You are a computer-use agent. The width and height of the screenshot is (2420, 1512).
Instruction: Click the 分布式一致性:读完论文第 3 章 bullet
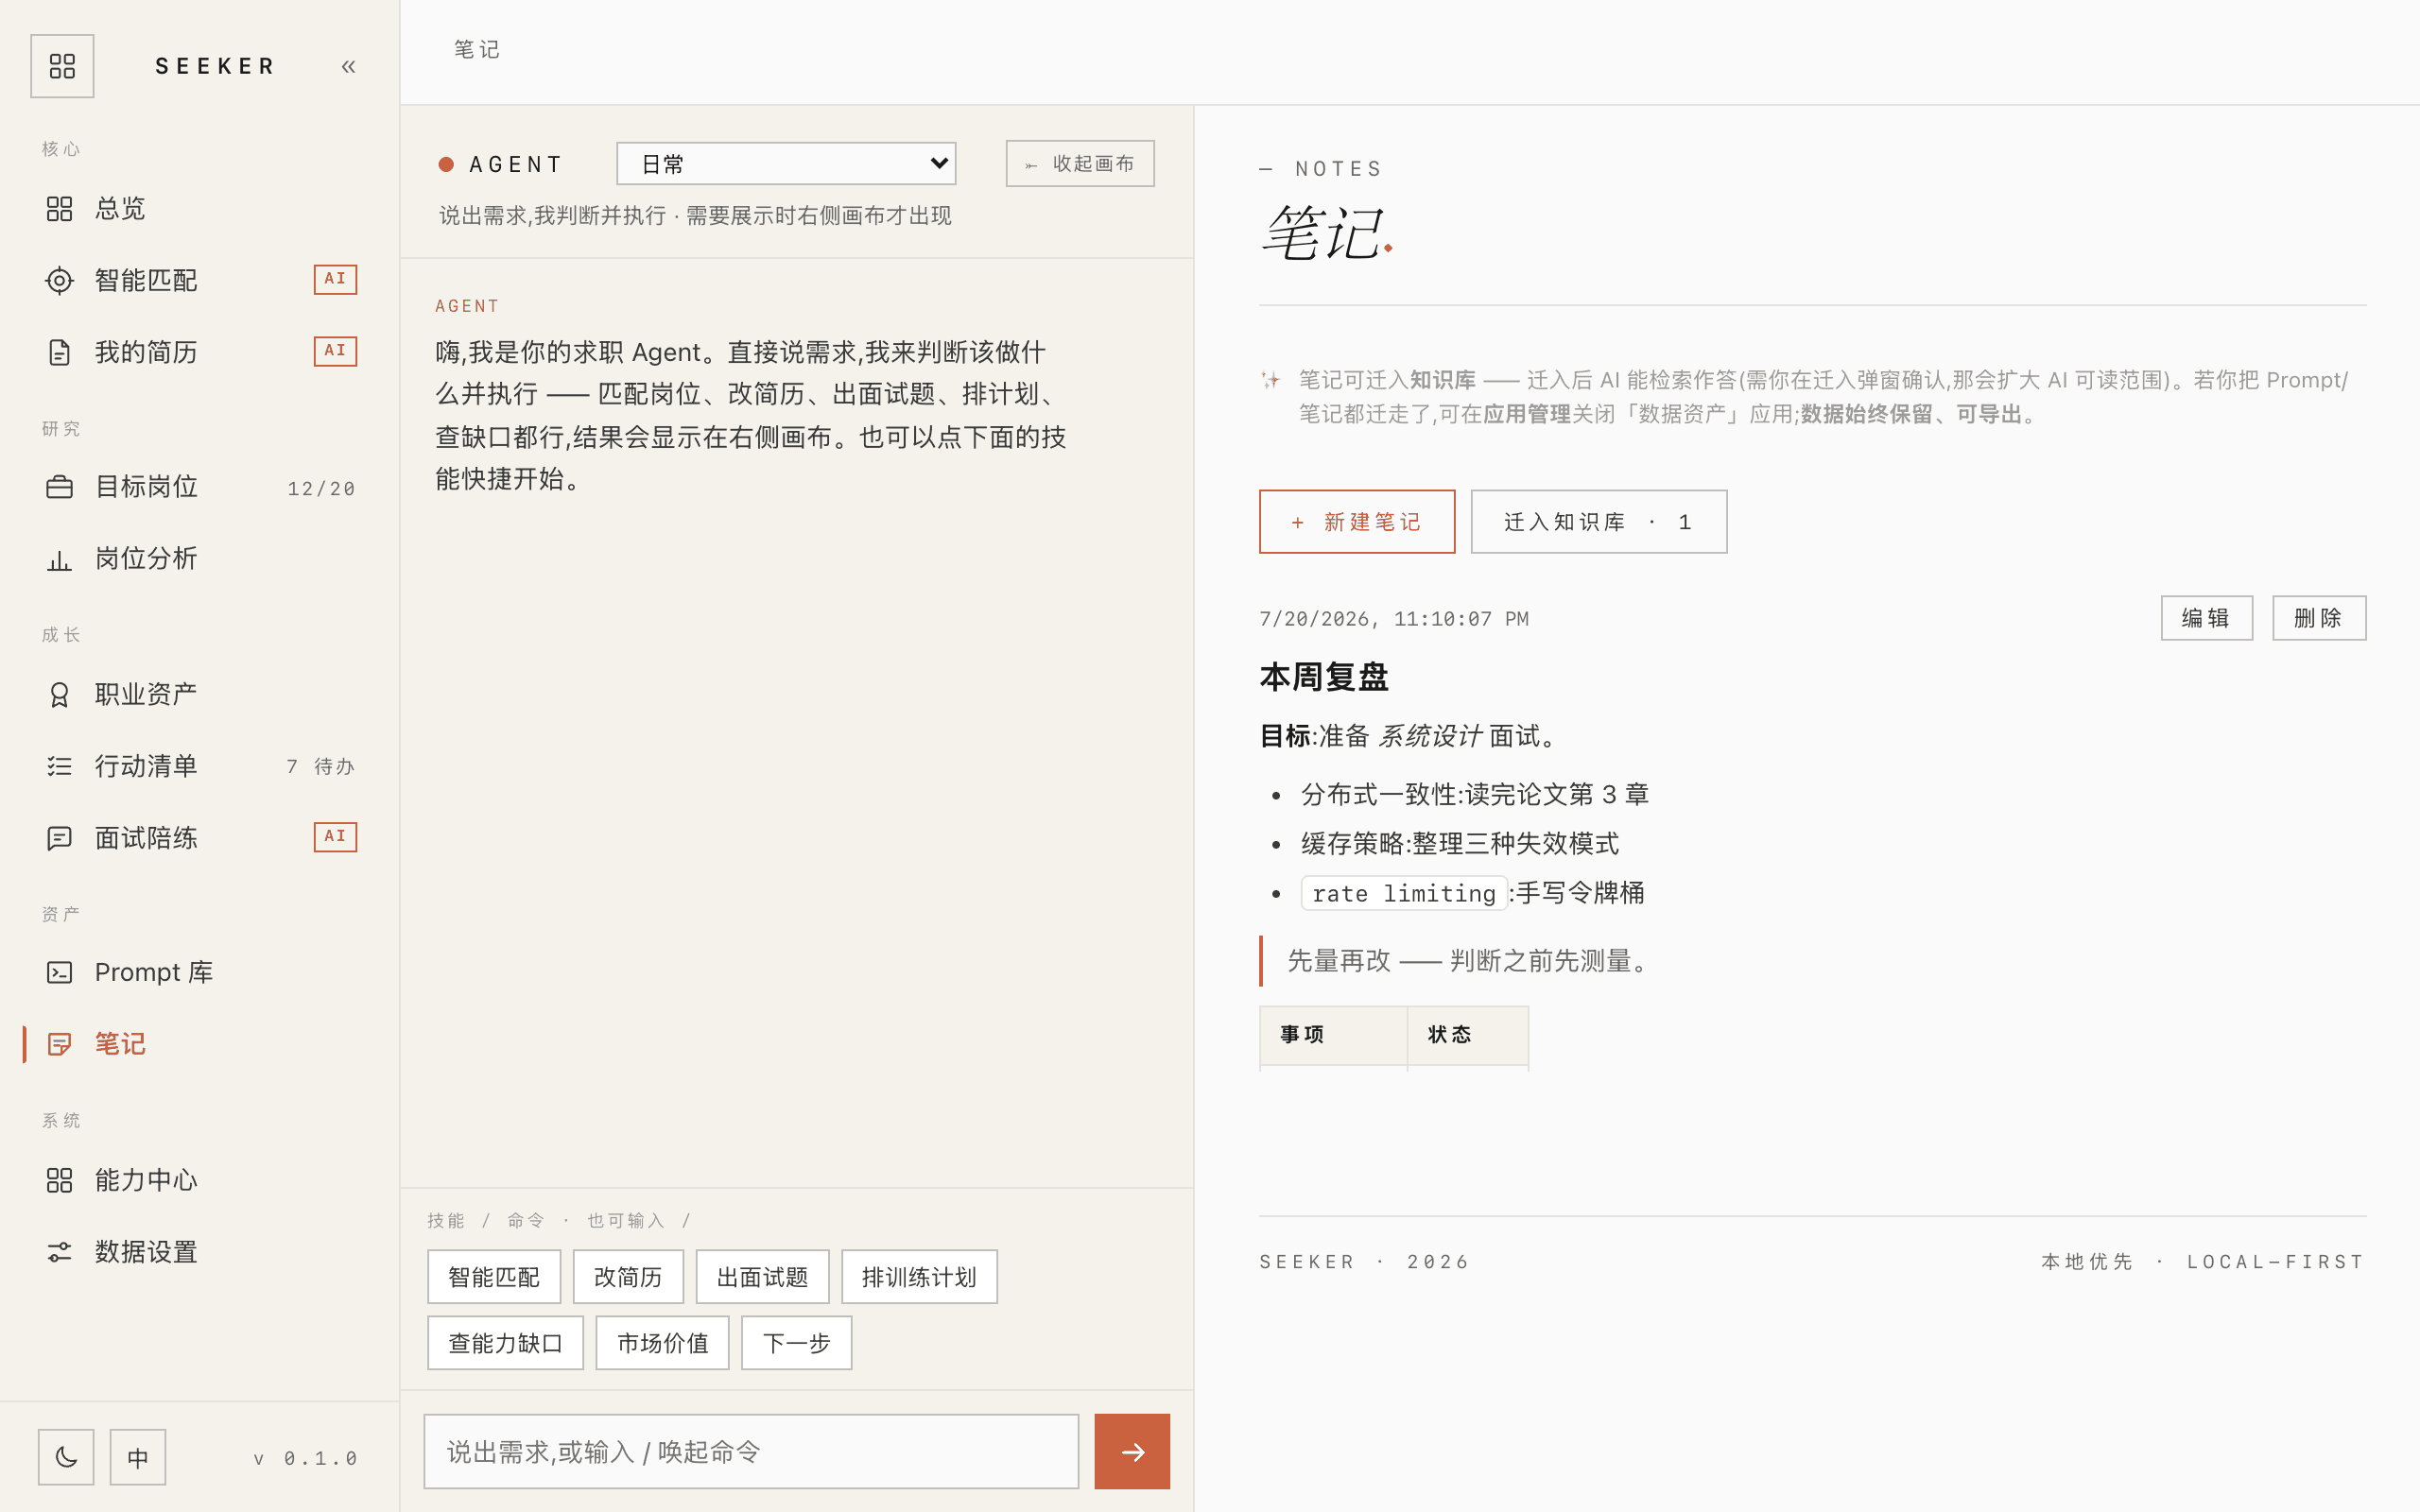coord(1474,795)
